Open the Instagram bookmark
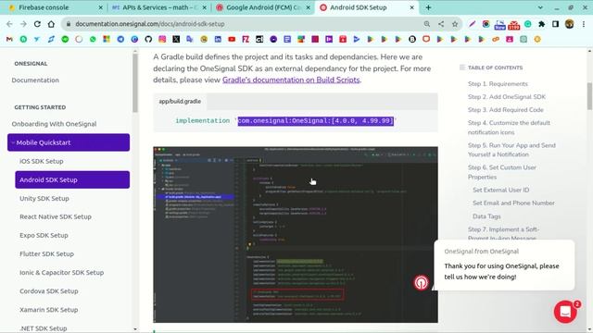593x333 pixels. click(162, 39)
